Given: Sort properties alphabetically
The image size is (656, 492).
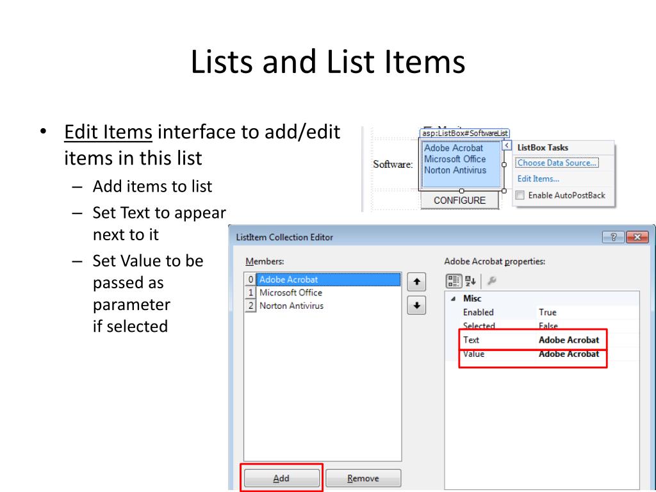Looking at the screenshot, I should click(x=471, y=281).
